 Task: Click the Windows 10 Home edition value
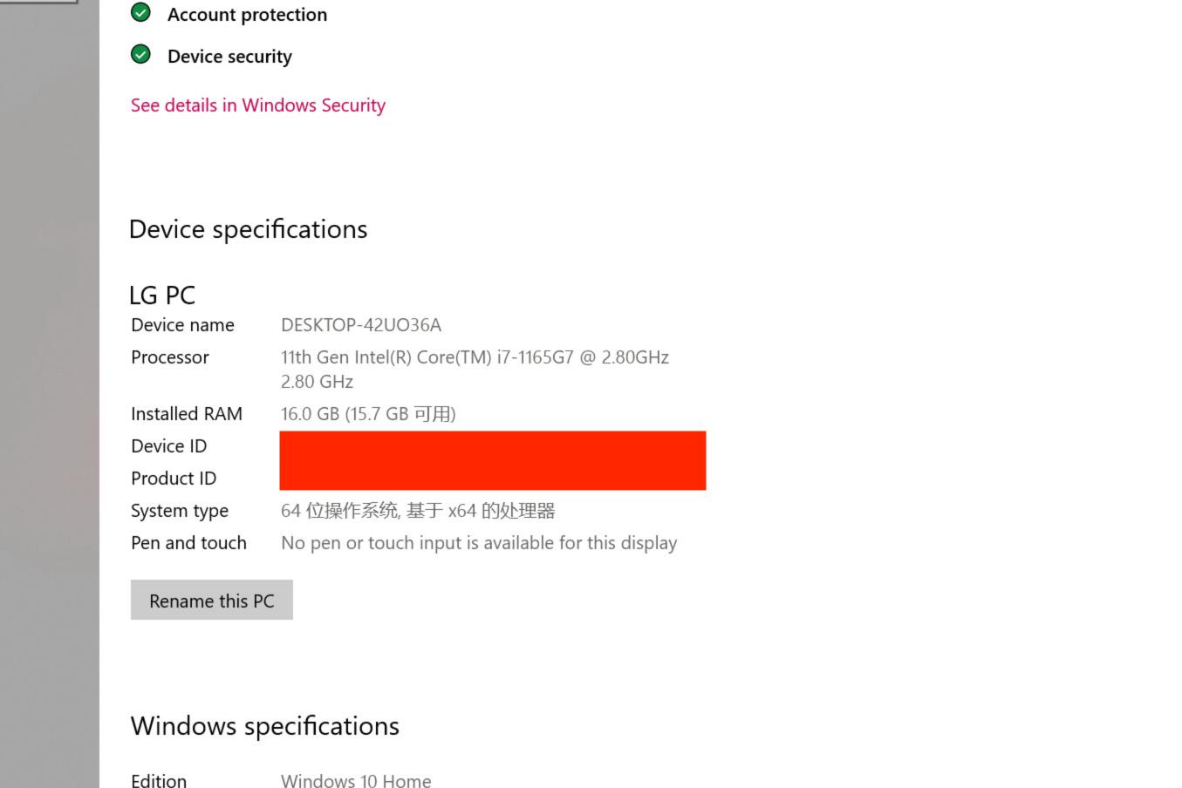356,780
